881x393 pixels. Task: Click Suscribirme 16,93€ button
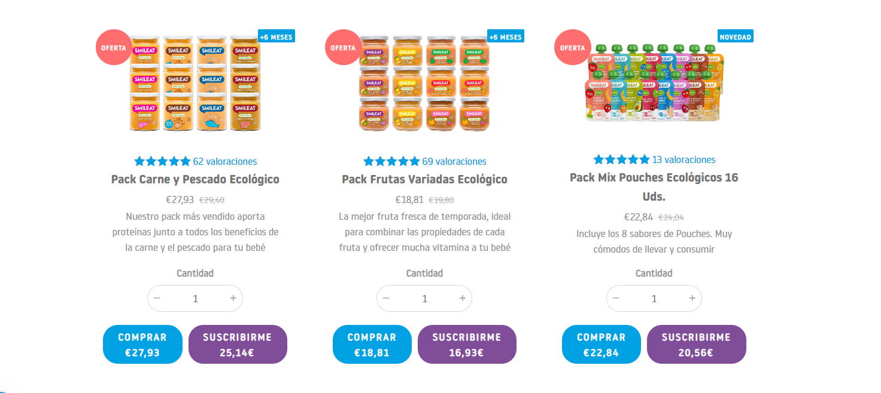pyautogui.click(x=467, y=344)
